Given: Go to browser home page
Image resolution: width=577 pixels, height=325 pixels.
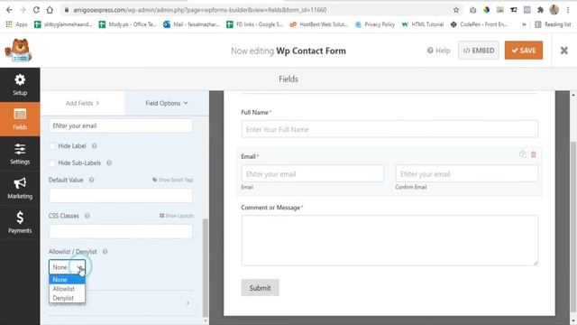Looking at the screenshot, I should [x=50, y=10].
